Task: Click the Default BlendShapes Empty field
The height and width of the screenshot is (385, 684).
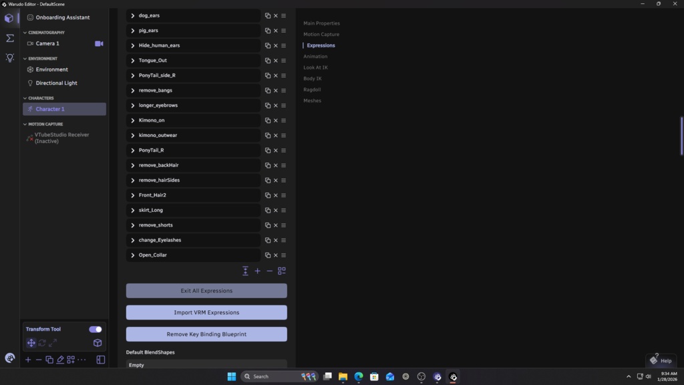Action: (x=206, y=364)
